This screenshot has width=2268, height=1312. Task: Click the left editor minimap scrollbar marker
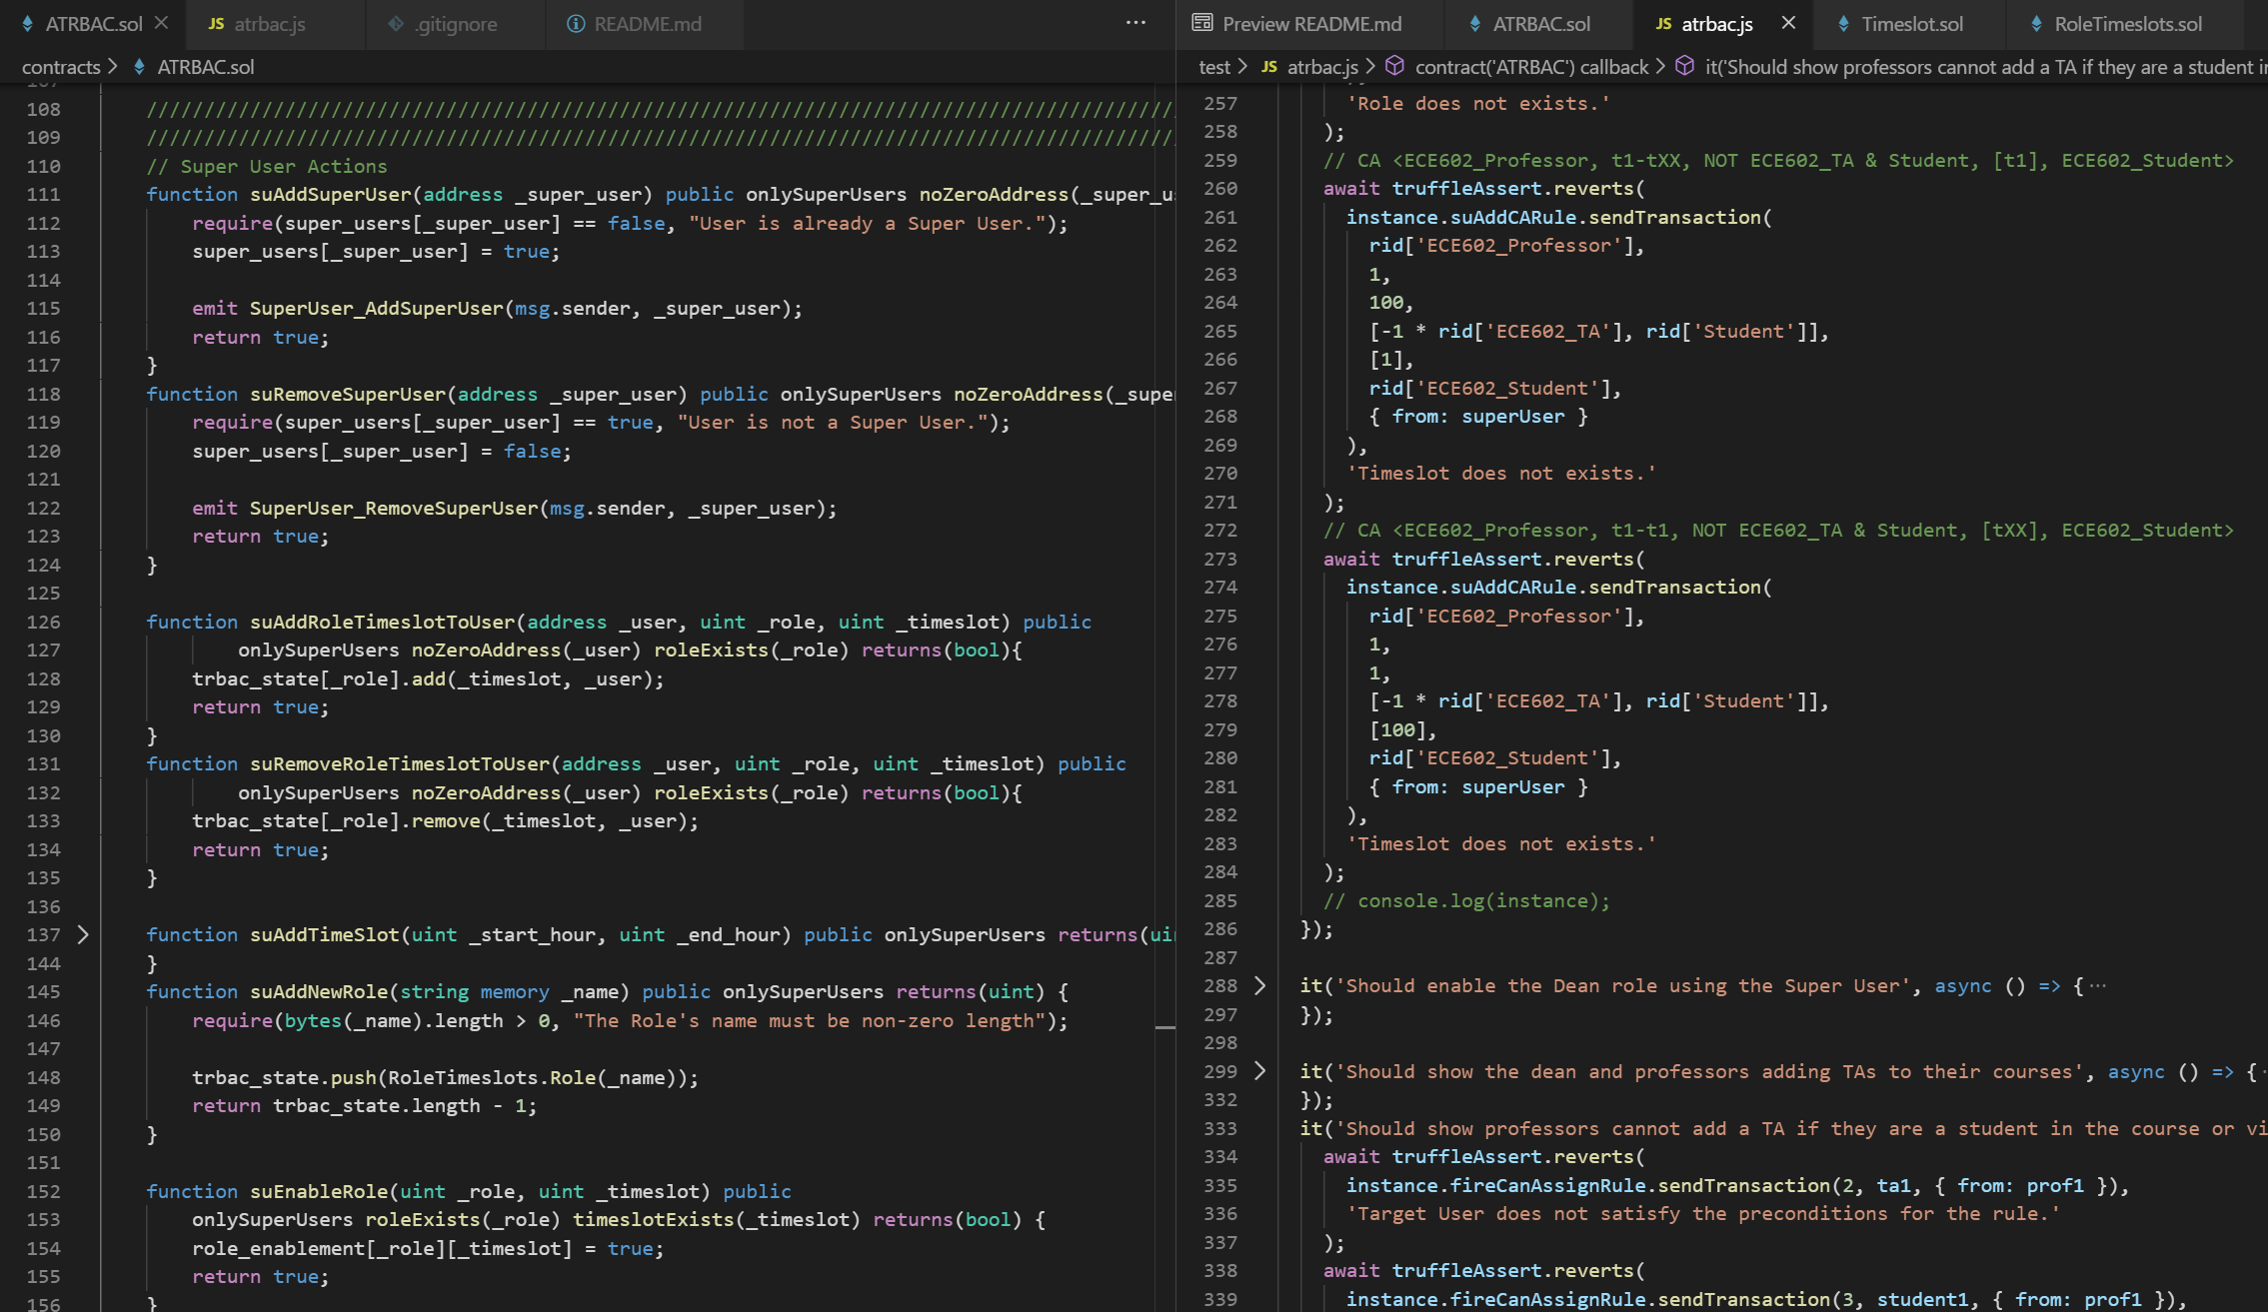tap(1164, 1027)
